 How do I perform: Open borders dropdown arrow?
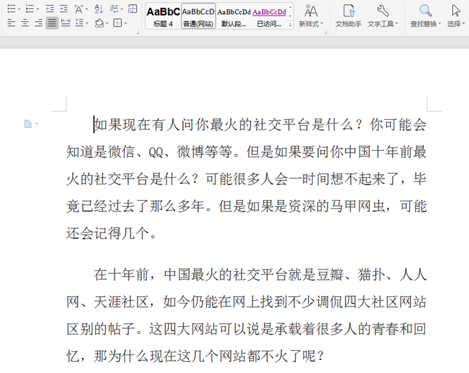pos(126,23)
